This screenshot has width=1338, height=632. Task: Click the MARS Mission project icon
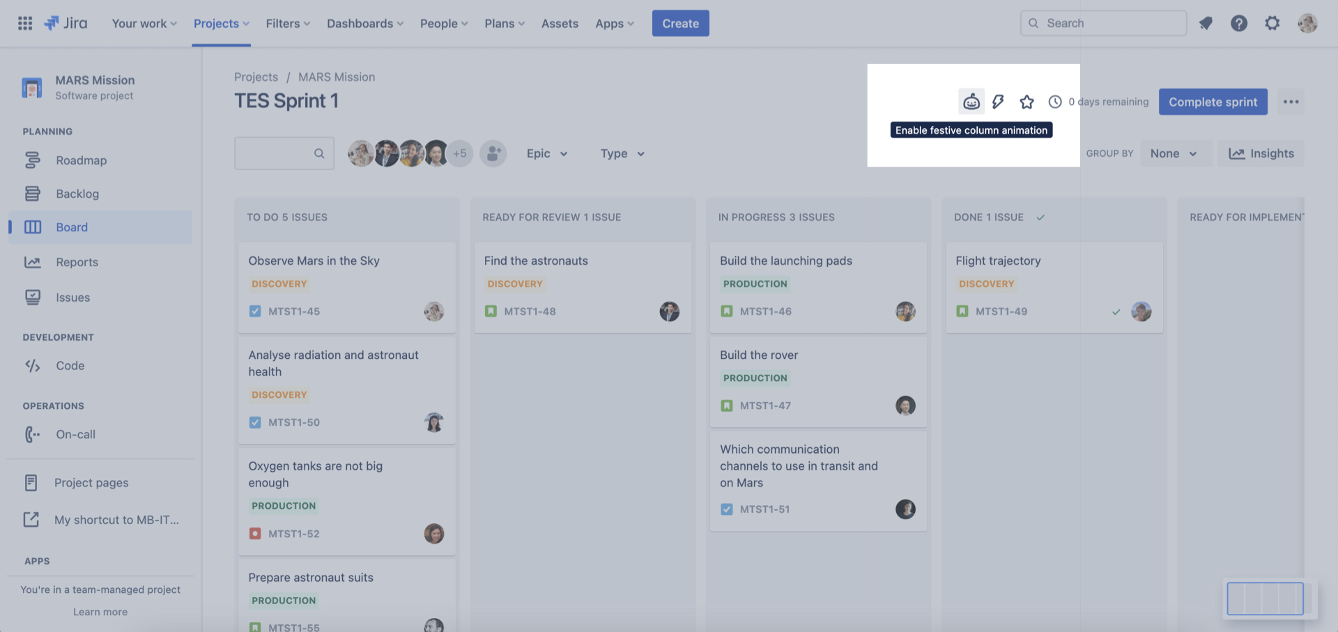[32, 88]
